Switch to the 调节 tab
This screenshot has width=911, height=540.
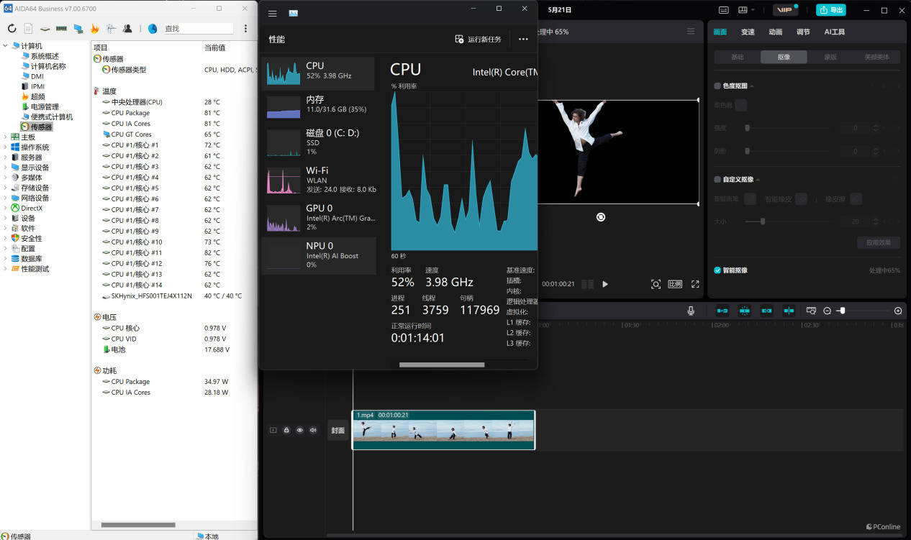(x=803, y=32)
